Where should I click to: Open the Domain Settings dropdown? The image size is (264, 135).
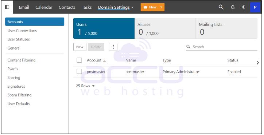pyautogui.click(x=116, y=7)
